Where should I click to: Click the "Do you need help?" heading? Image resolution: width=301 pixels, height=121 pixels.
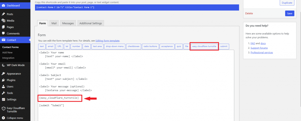tap(257, 26)
